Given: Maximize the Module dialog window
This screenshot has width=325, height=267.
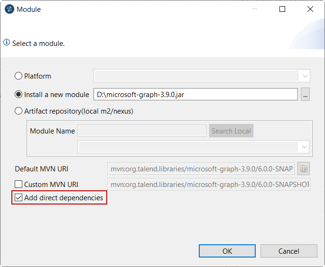Looking at the screenshot, I should 282,9.
